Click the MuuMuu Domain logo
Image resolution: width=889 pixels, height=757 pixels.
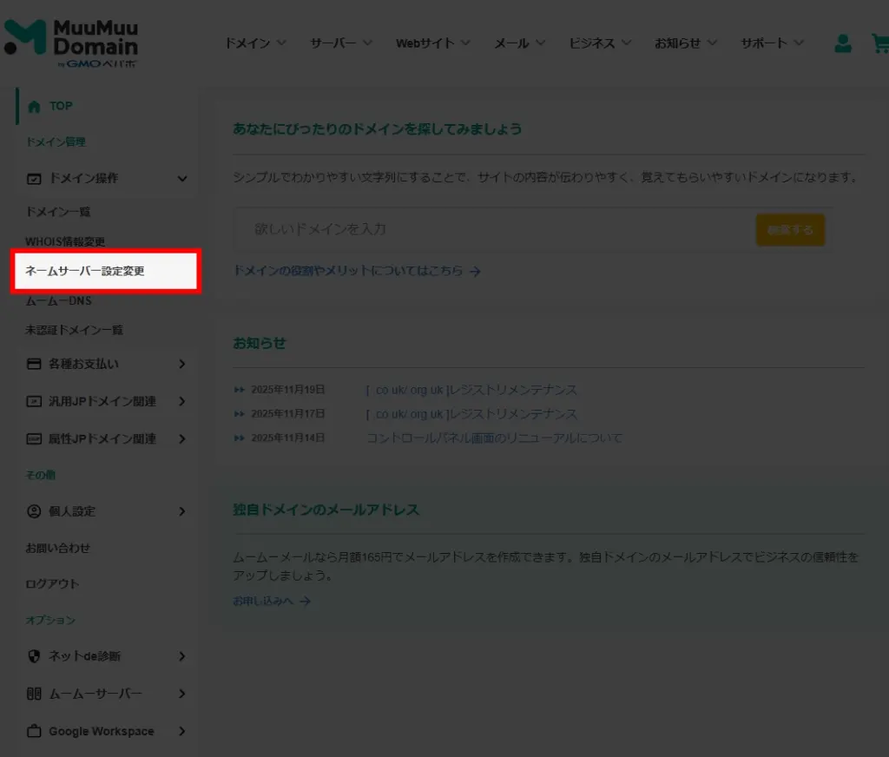[x=71, y=42]
